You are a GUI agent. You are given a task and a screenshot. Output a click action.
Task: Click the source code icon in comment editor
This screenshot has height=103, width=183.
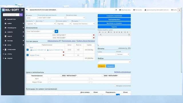[x=100, y=32]
